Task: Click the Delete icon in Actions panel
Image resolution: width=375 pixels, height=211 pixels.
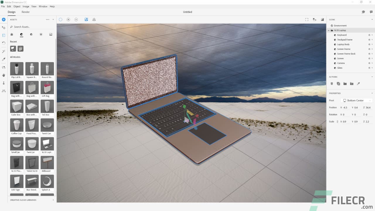Action: pos(332,84)
